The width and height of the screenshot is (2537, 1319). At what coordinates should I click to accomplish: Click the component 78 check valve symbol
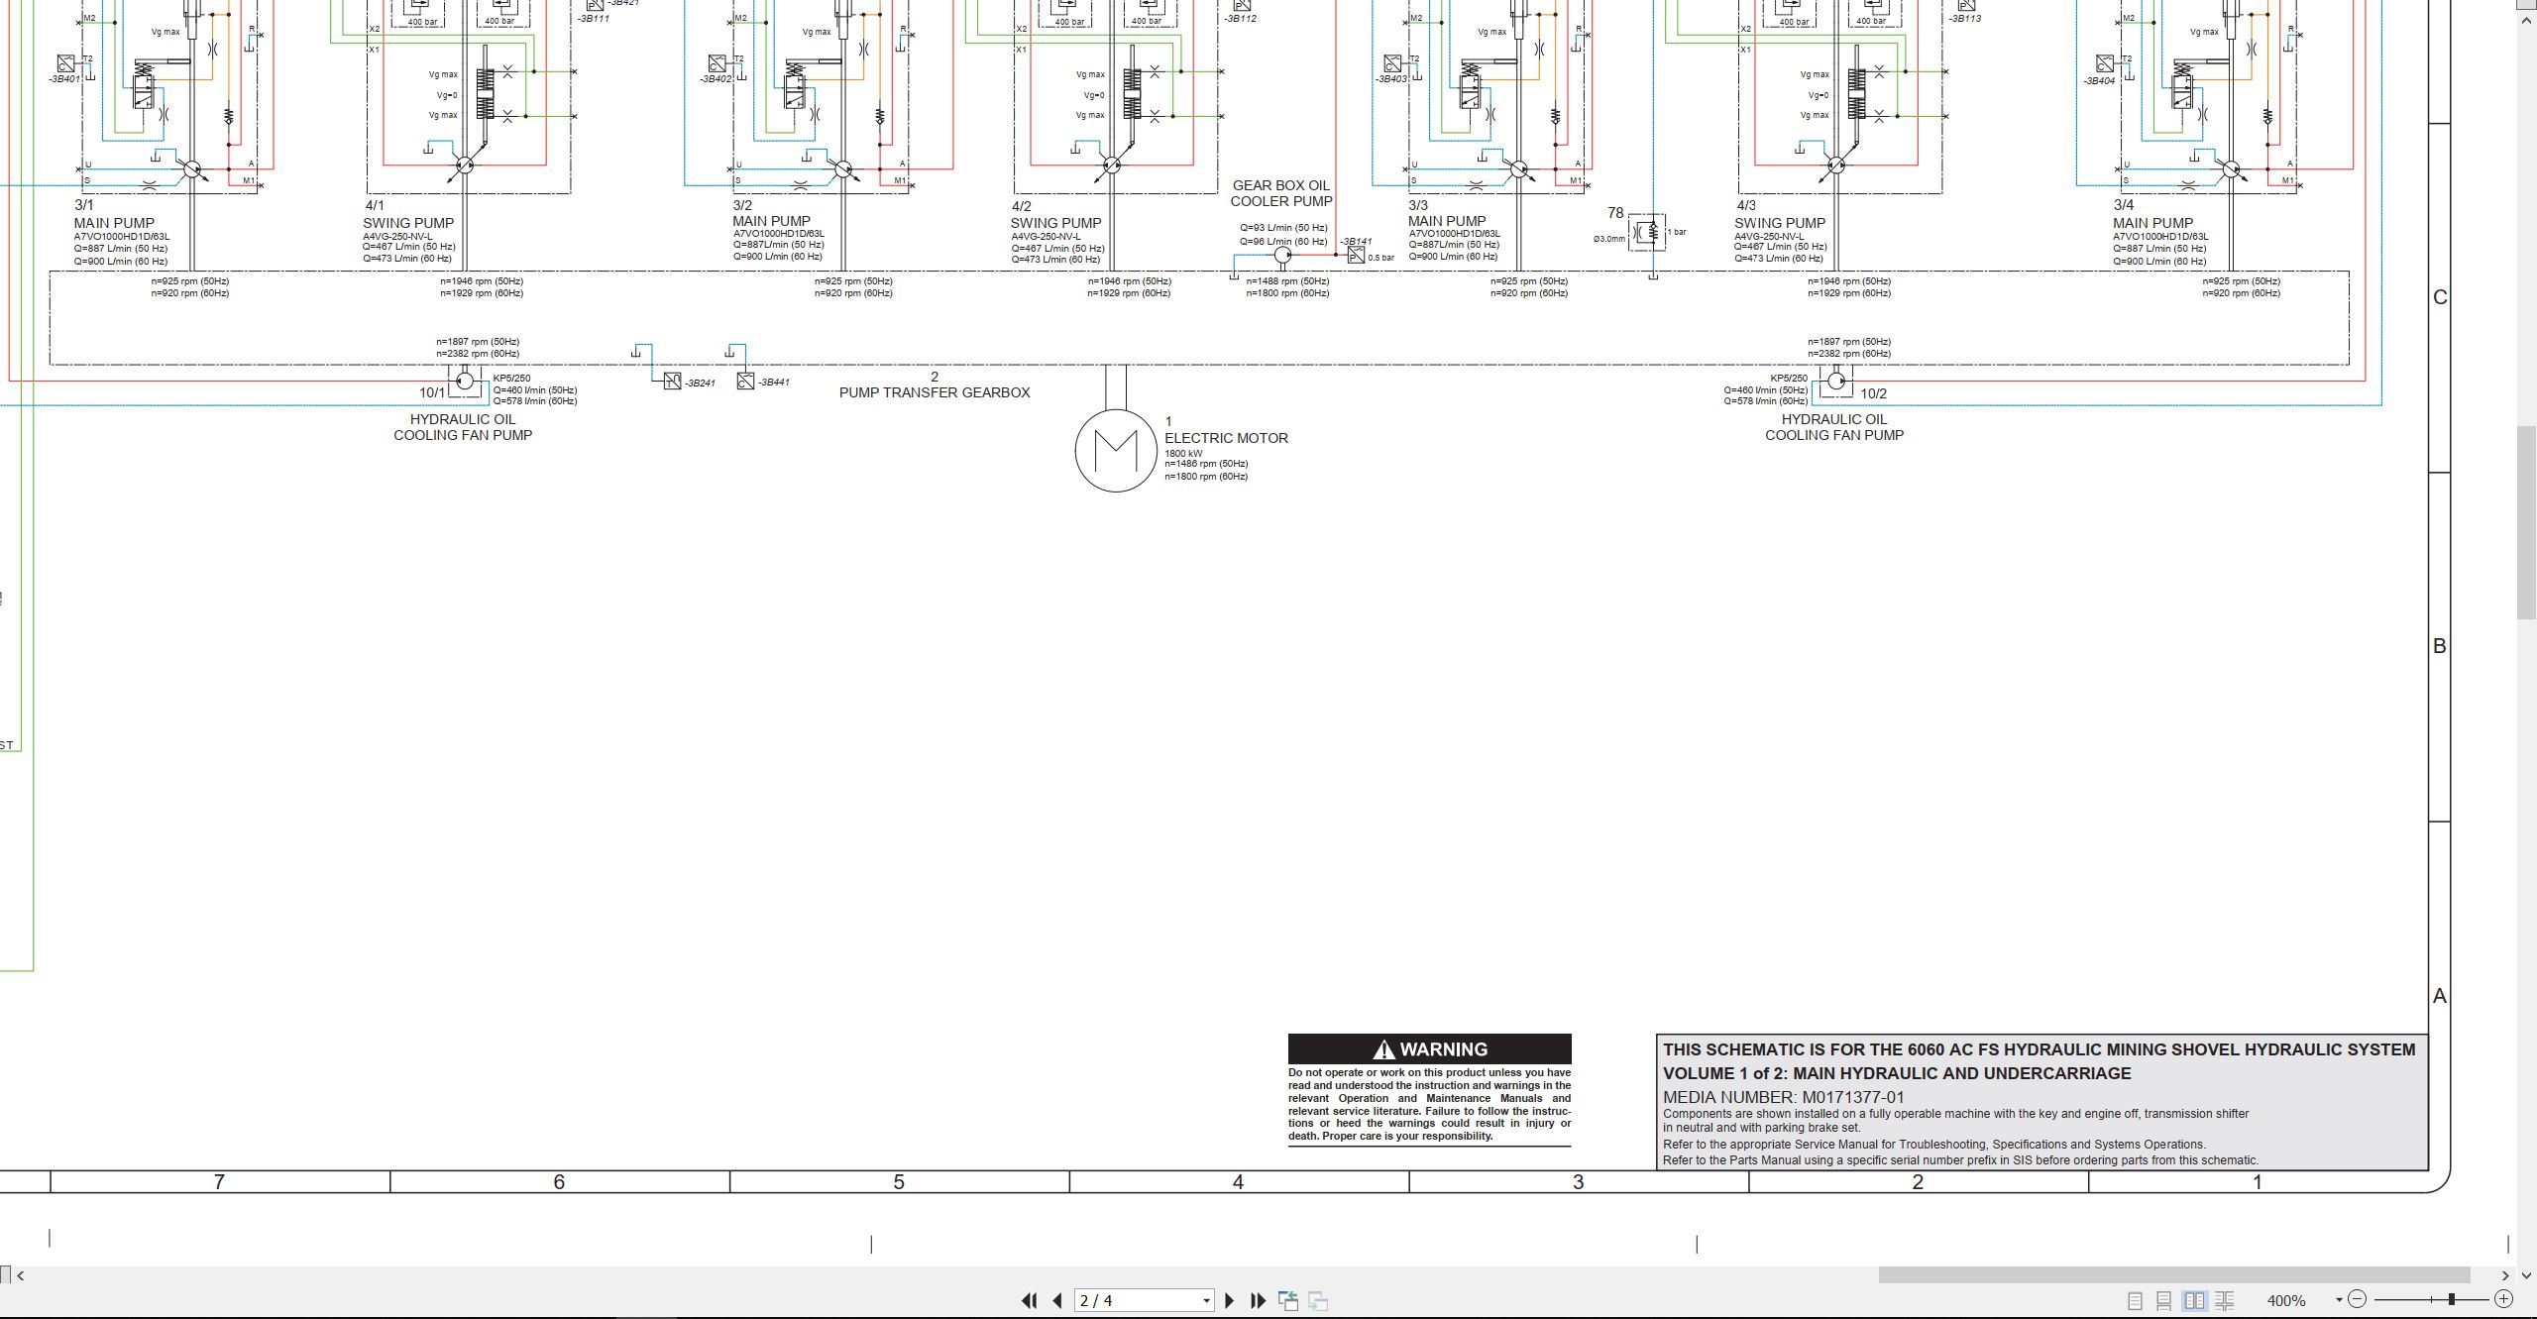[x=1647, y=233]
